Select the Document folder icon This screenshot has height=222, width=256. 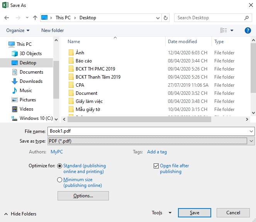[x=71, y=93]
